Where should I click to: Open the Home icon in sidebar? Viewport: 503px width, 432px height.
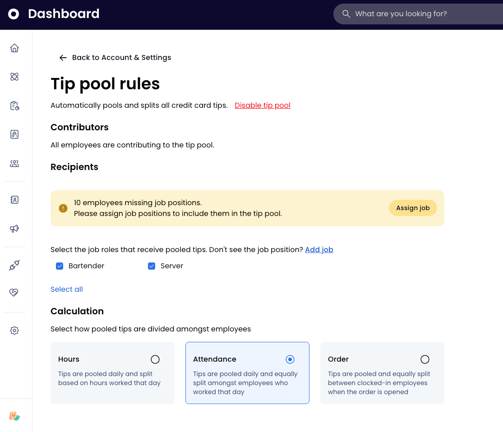click(x=14, y=48)
